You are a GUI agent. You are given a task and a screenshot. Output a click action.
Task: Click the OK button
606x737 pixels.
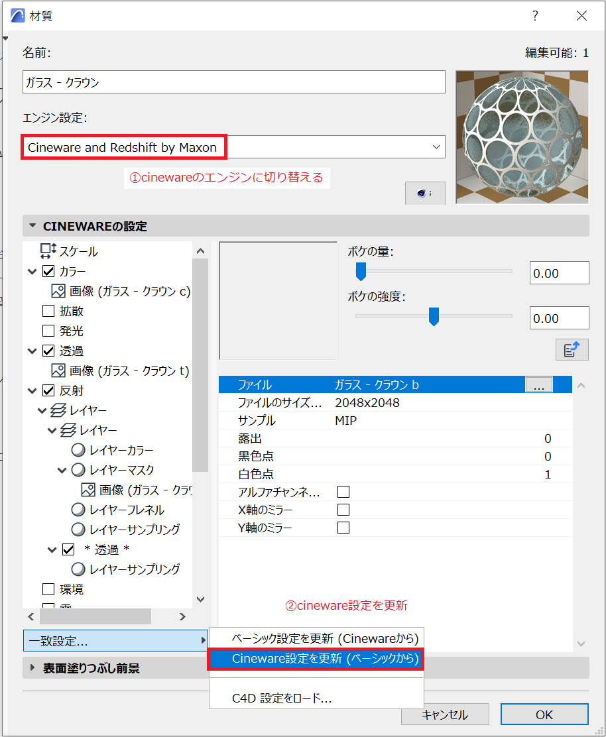544,714
